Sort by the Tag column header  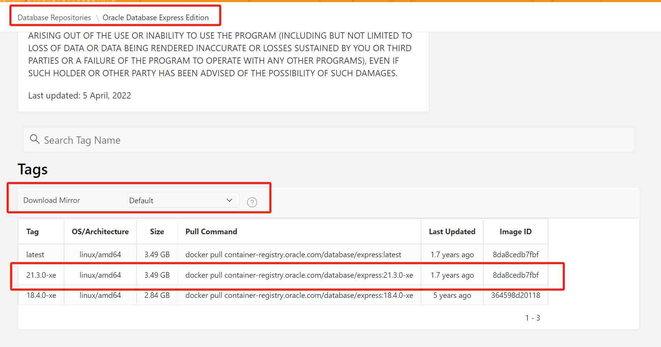[32, 231]
